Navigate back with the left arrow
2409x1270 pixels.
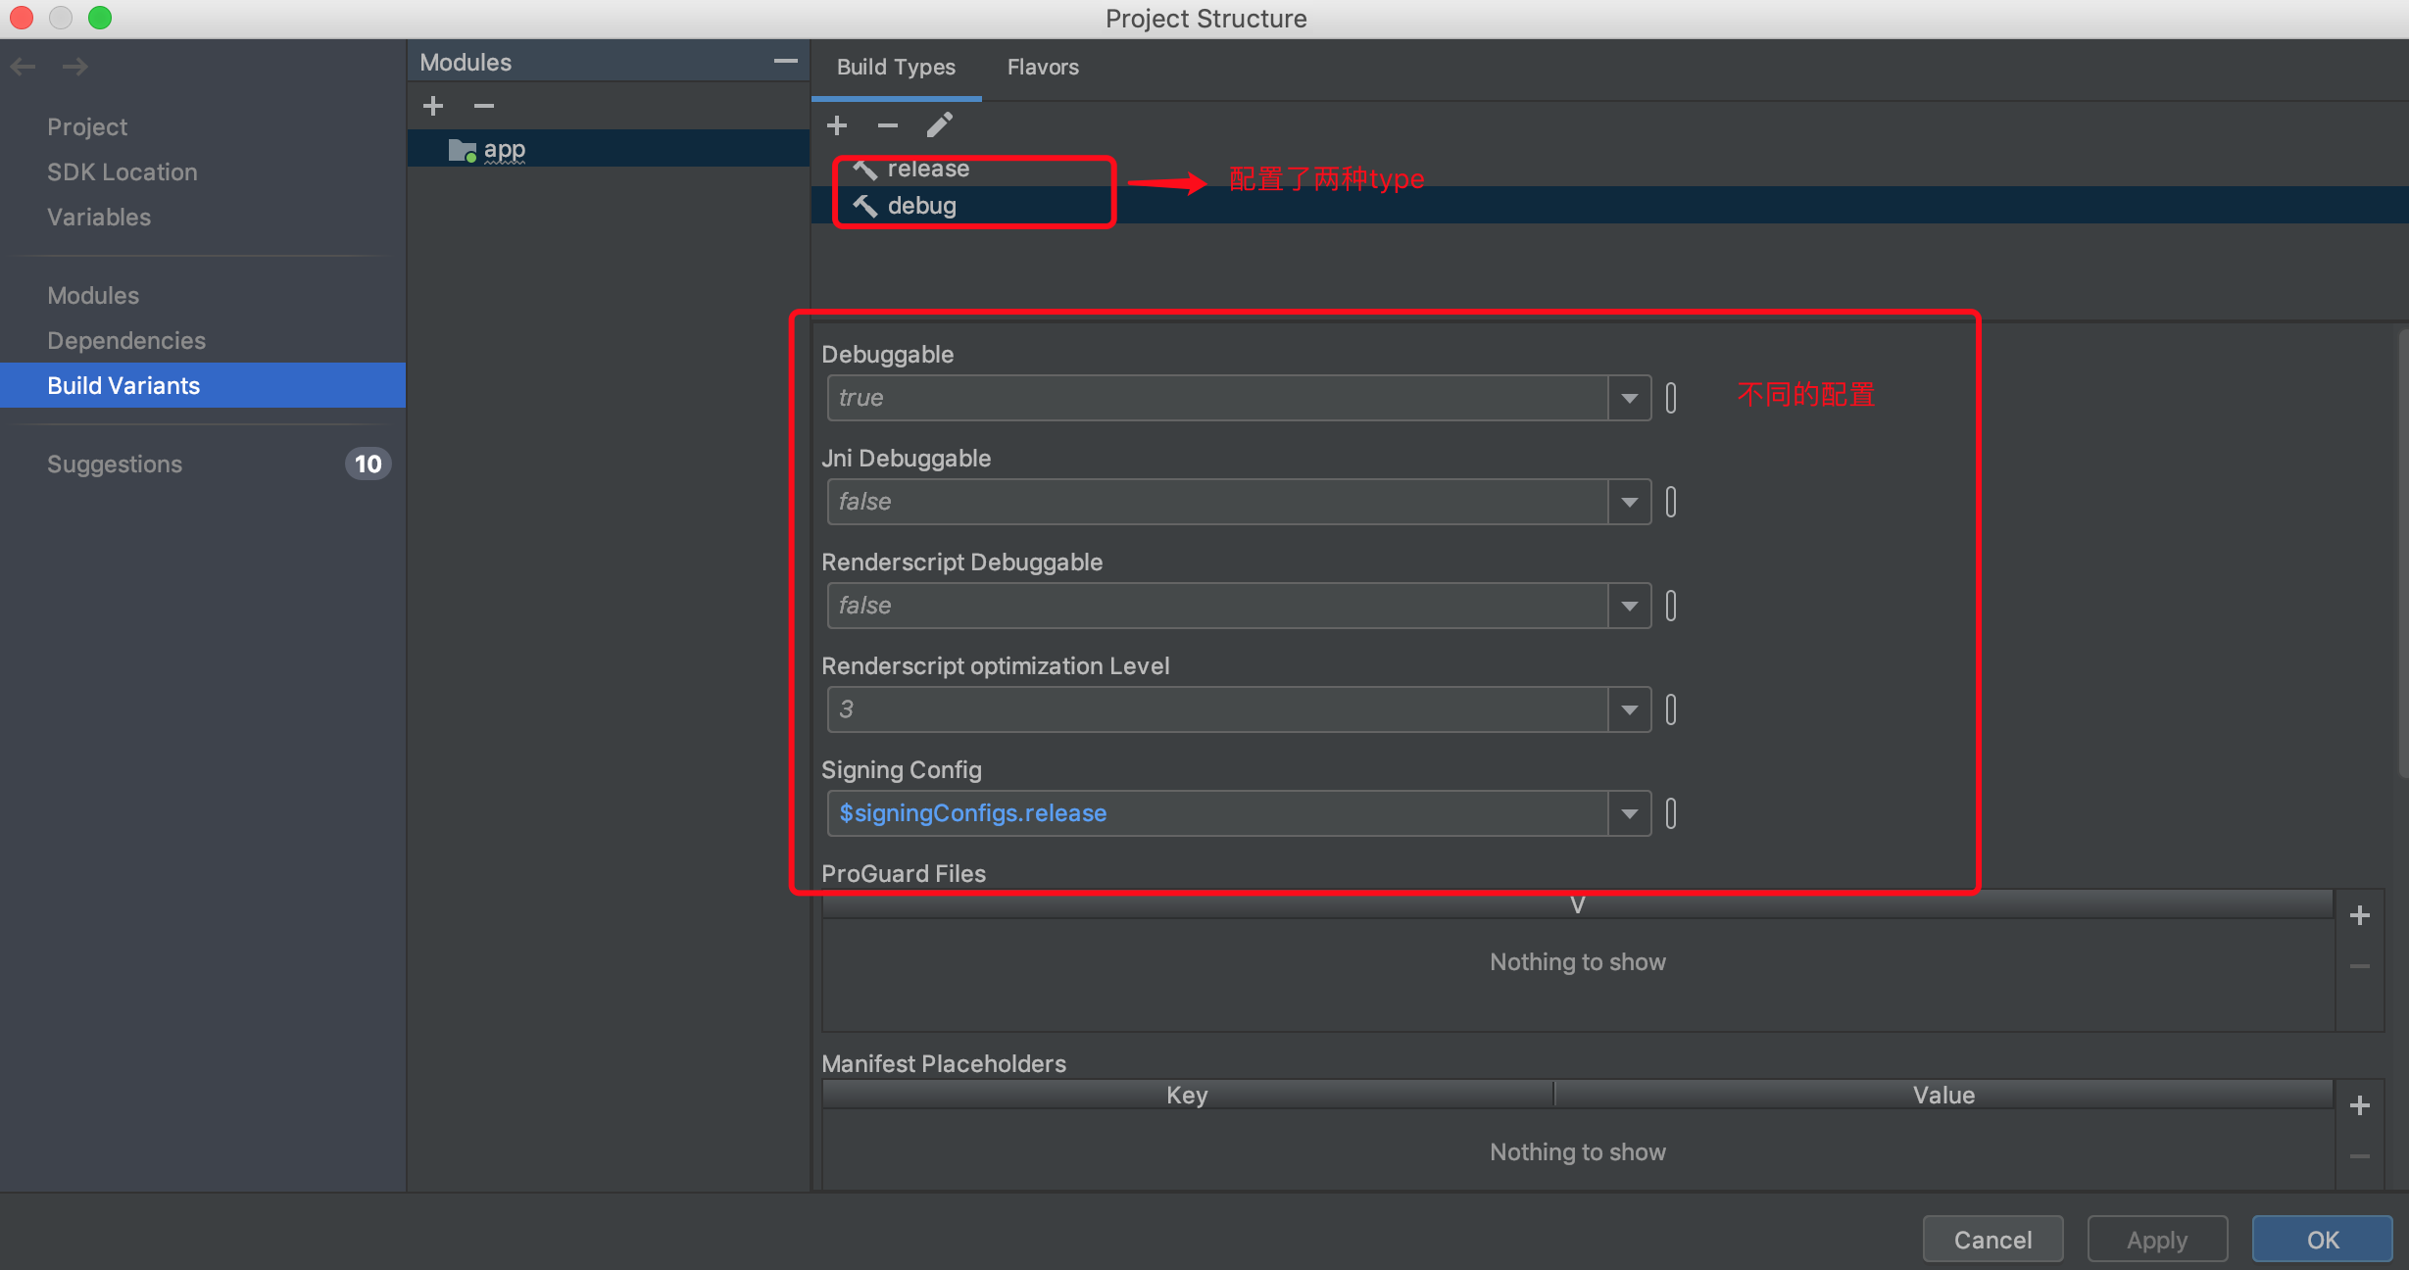pyautogui.click(x=24, y=67)
